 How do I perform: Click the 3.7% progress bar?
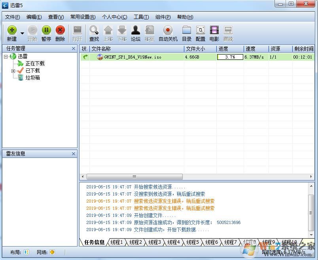230,57
